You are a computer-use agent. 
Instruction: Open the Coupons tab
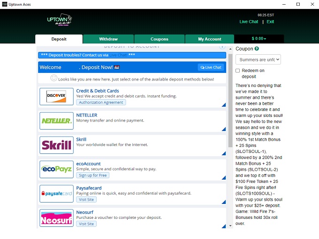[159, 39]
